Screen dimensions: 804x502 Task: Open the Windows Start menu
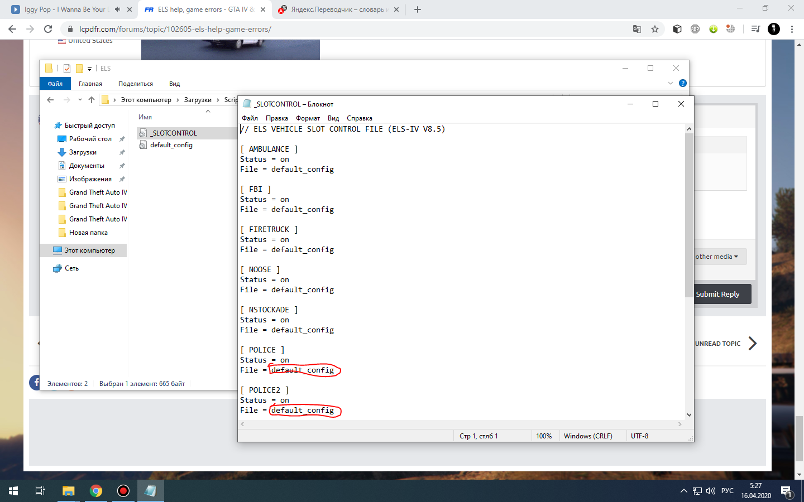(x=13, y=491)
